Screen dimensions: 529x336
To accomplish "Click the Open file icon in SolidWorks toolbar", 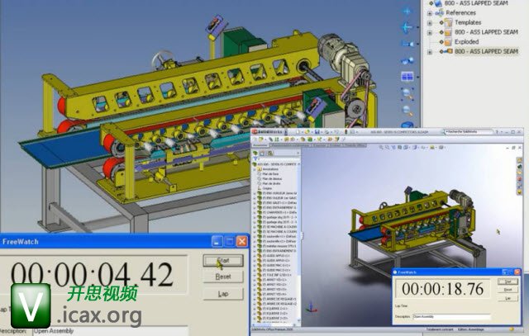I will [x=307, y=132].
